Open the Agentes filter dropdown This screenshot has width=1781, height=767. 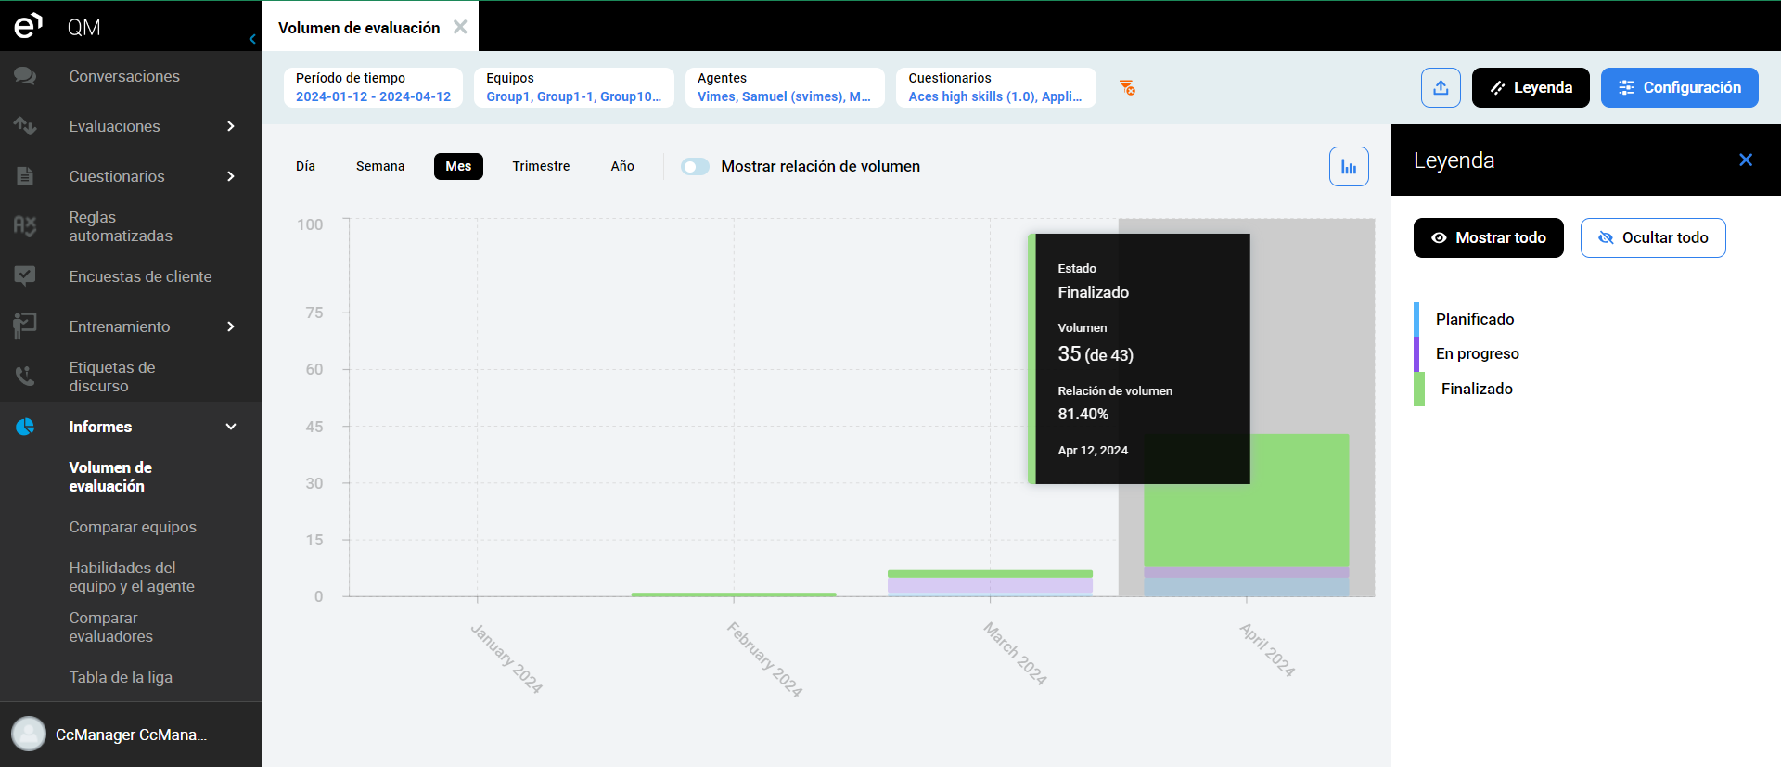pyautogui.click(x=785, y=87)
